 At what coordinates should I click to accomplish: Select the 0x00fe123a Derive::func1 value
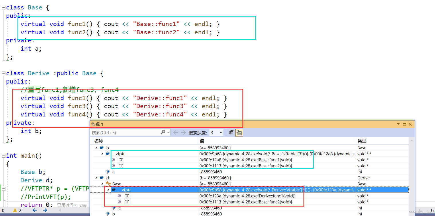point(248,196)
